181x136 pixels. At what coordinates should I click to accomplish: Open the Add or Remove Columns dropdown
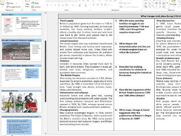(x=110, y=5)
